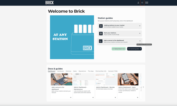Screen dimensions: 177x106
Task: Open the user profile icon
Action: [x=138, y=2]
